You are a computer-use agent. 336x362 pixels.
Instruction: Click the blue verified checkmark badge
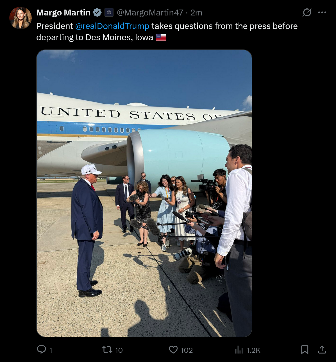tap(97, 12)
